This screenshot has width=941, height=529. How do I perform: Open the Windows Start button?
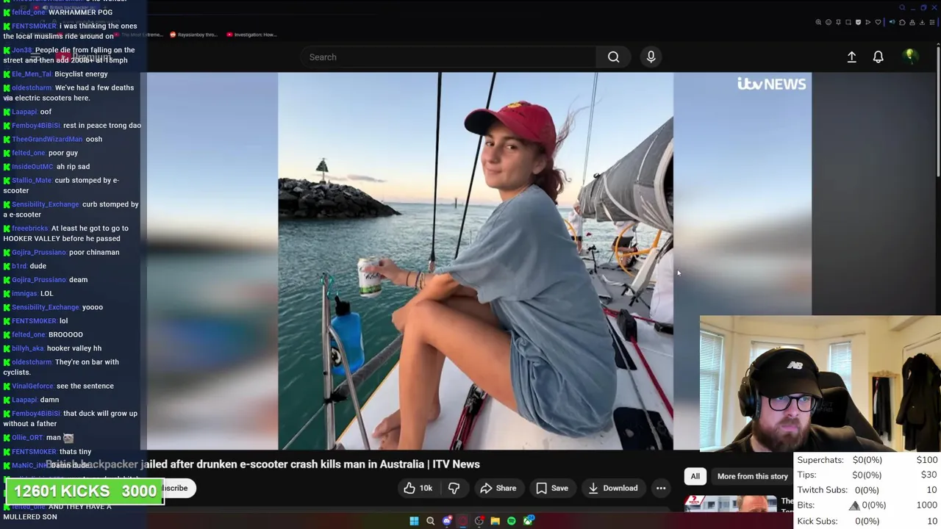pyautogui.click(x=414, y=521)
